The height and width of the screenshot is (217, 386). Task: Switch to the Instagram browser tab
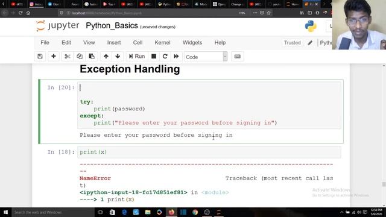pos(36,4)
